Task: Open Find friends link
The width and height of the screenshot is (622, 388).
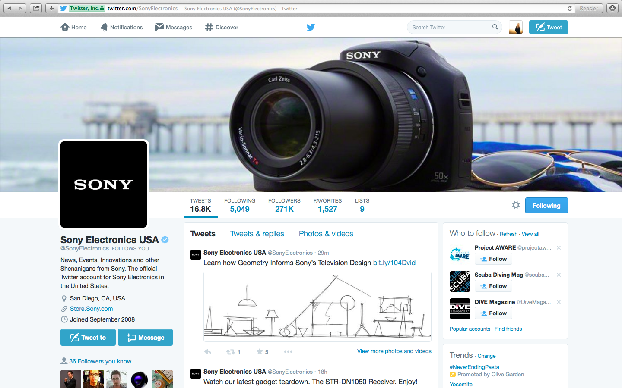Action: pos(508,329)
